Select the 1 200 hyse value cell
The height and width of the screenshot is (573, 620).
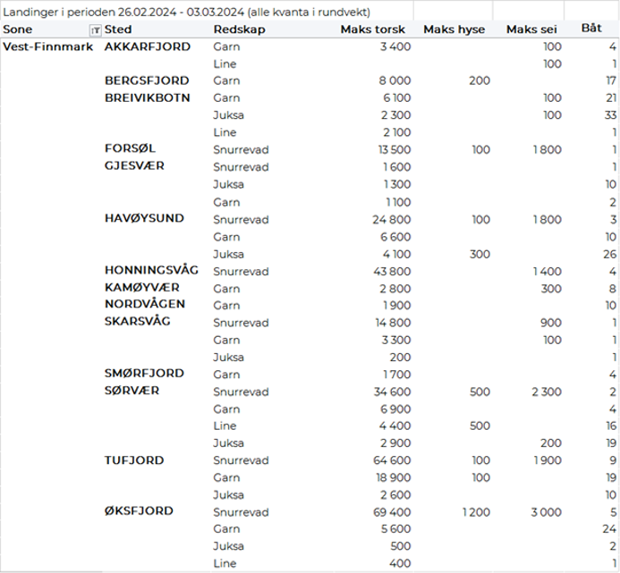pyautogui.click(x=472, y=512)
